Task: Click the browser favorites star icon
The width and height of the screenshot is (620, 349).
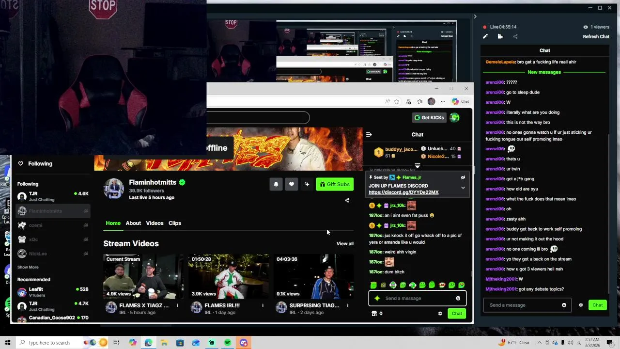Action: click(x=396, y=102)
